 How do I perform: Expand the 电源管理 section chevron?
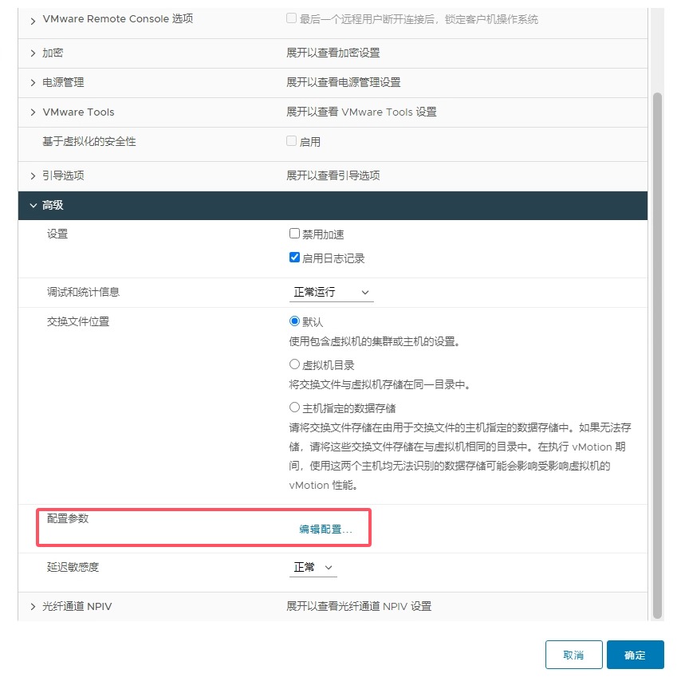(x=33, y=83)
